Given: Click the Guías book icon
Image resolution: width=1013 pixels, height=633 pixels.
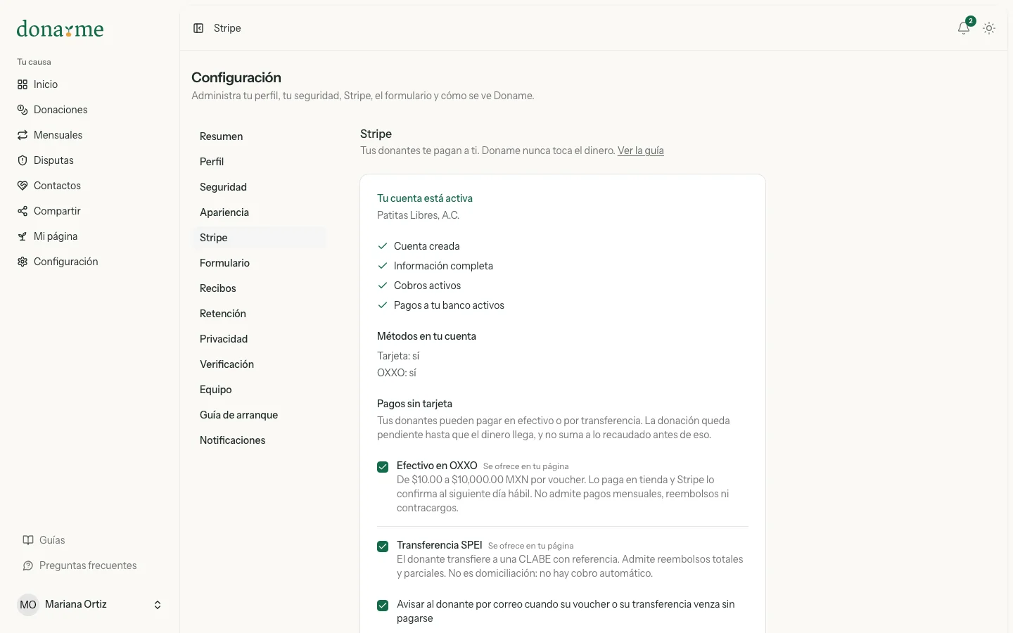Looking at the screenshot, I should pyautogui.click(x=28, y=540).
